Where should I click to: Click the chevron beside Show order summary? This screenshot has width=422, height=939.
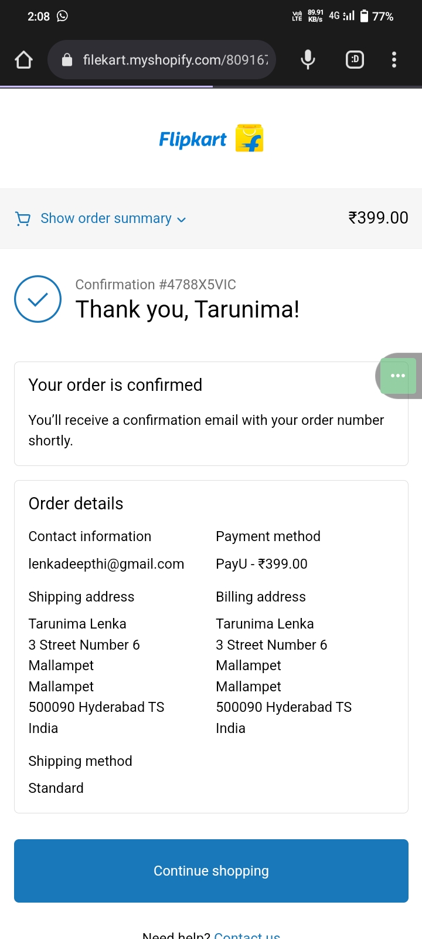tap(182, 219)
